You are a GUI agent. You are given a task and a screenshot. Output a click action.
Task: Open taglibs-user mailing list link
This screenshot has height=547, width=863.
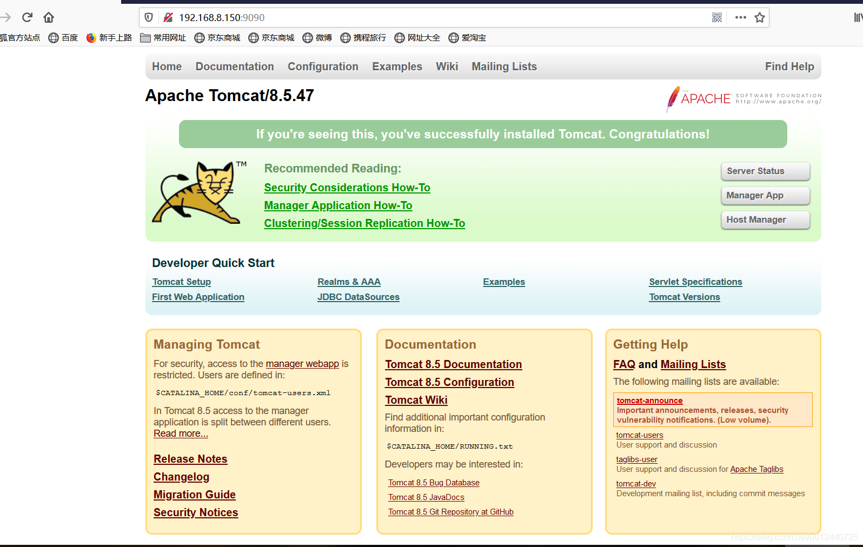point(637,459)
